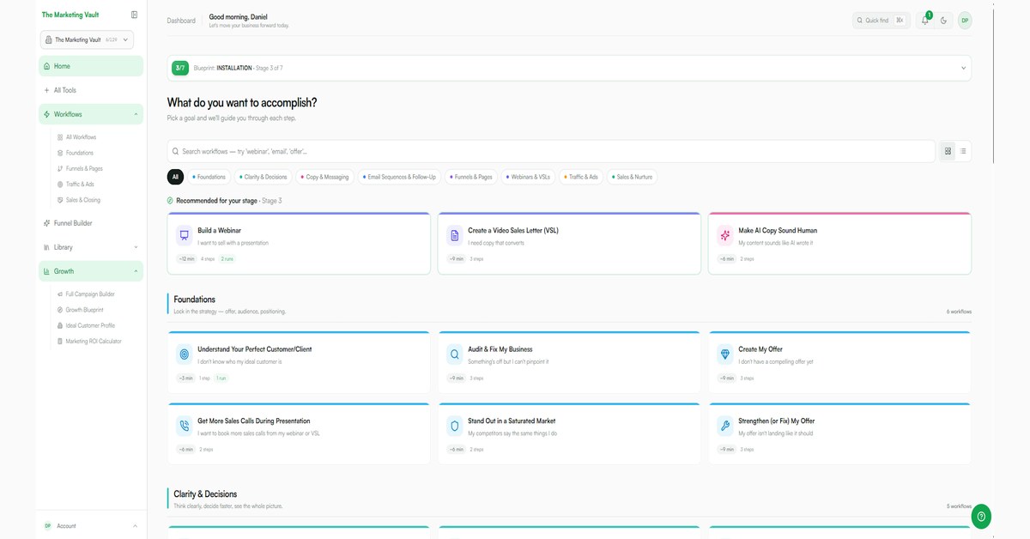Filter workflows by Email Sequences & Follow-Up

click(x=399, y=177)
